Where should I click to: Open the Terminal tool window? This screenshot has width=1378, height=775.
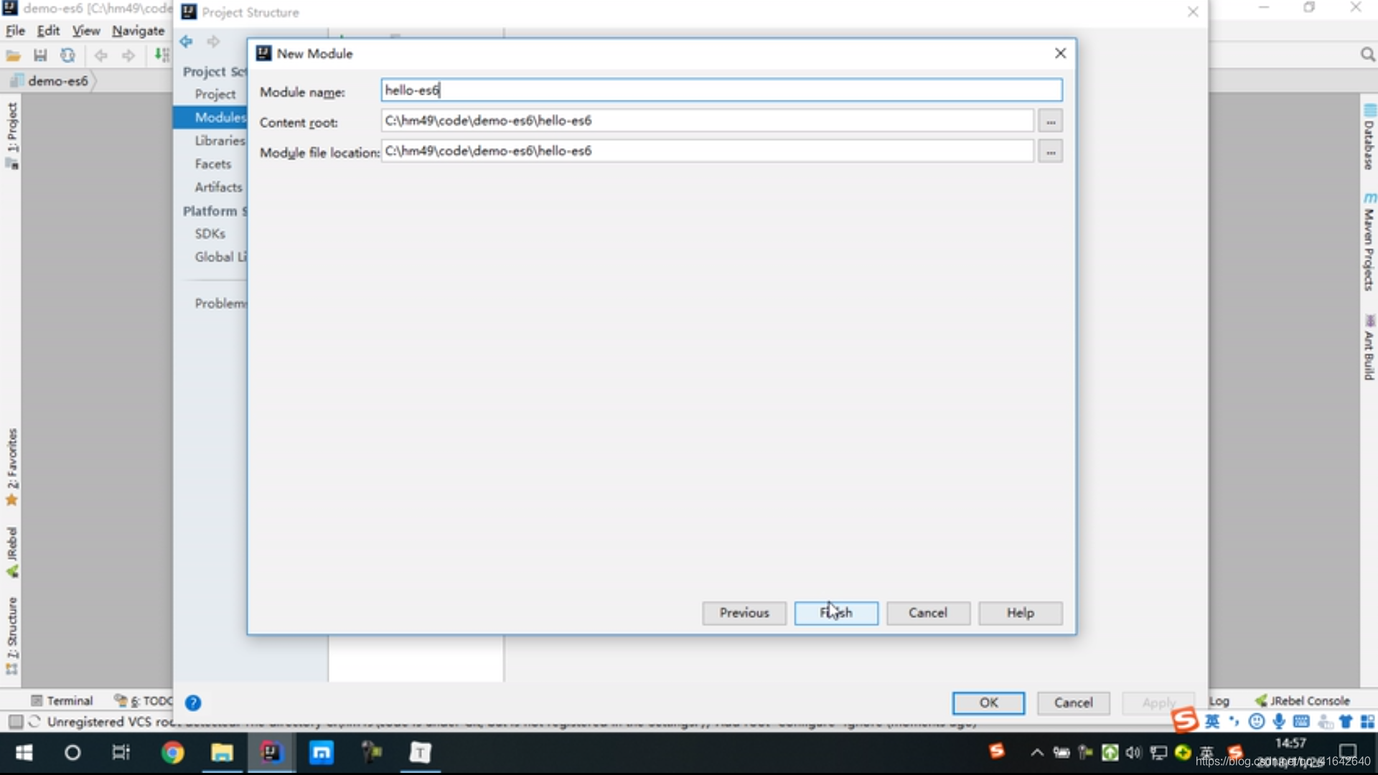[62, 700]
